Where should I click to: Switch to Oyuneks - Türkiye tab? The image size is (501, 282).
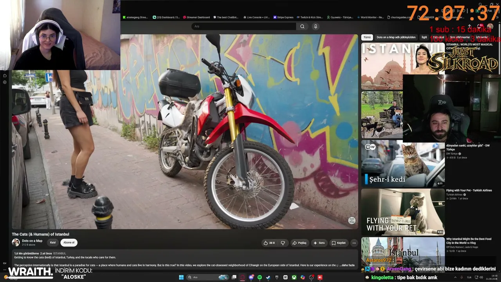point(340,17)
